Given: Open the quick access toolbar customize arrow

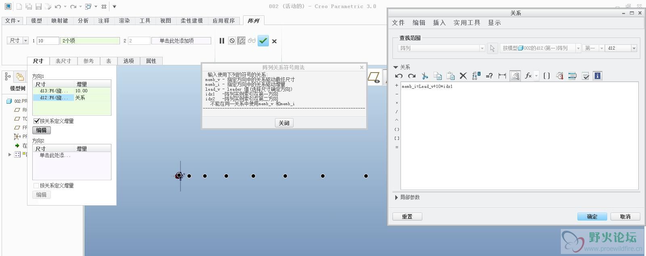Looking at the screenshot, I should tap(114, 6).
